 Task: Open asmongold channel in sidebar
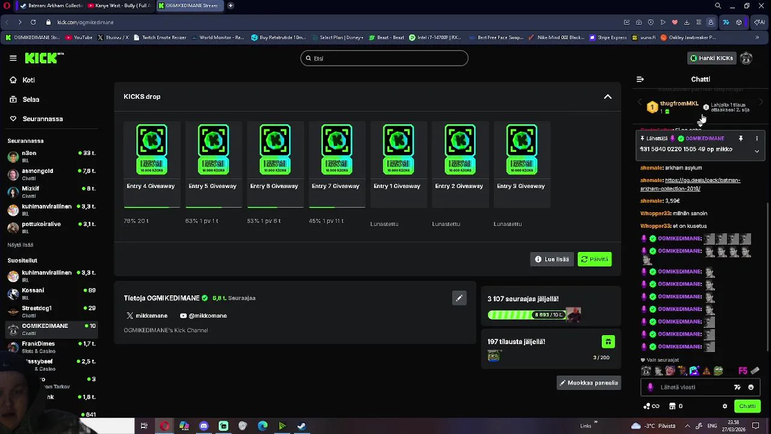click(x=51, y=174)
